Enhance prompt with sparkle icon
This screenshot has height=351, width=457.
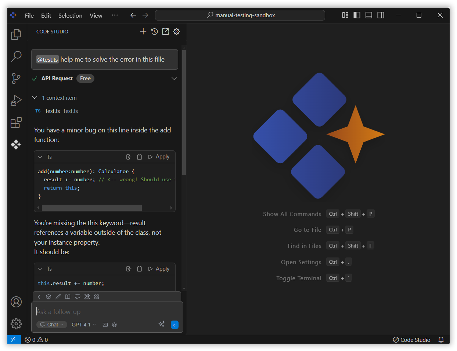coord(162,324)
